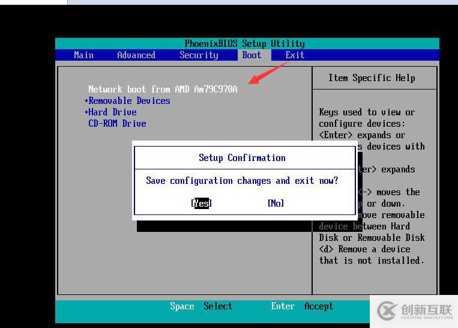
Task: Click the 'Keys used to view or' help line
Action: (x=367, y=112)
